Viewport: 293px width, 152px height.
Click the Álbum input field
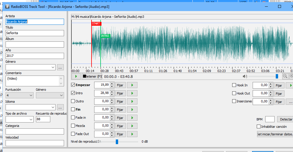pyautogui.click(x=35, y=44)
